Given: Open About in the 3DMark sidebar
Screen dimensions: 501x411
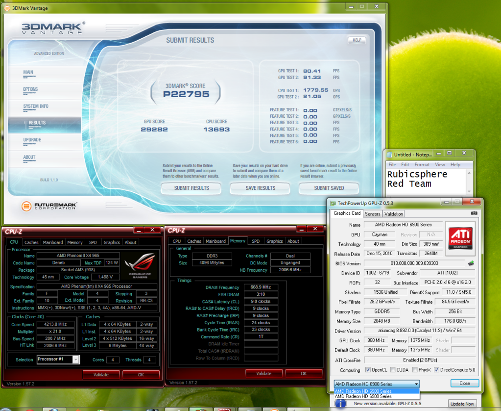Looking at the screenshot, I should point(29,157).
